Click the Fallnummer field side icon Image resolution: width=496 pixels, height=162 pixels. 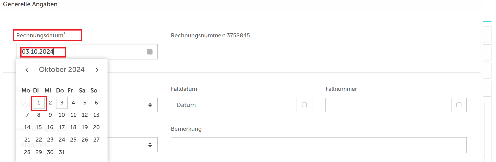pos(459,105)
